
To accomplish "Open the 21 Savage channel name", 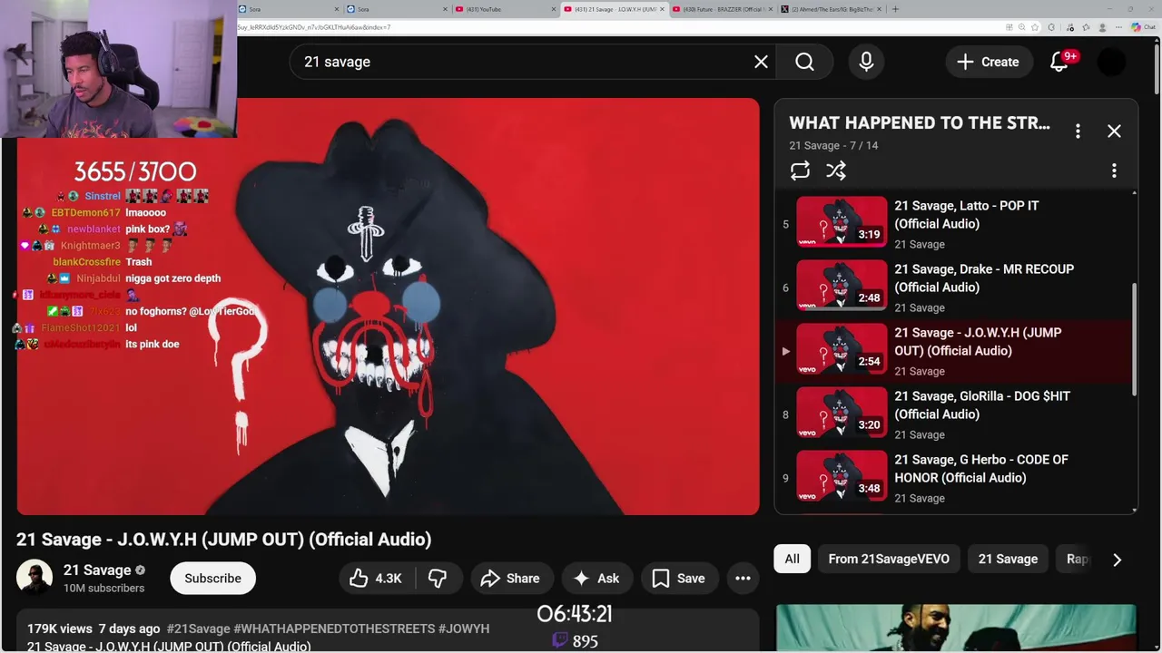I will coord(97,570).
